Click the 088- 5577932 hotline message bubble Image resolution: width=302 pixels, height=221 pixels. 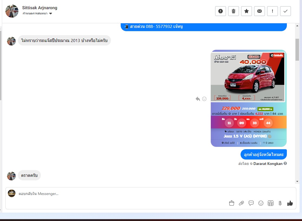(x=203, y=27)
